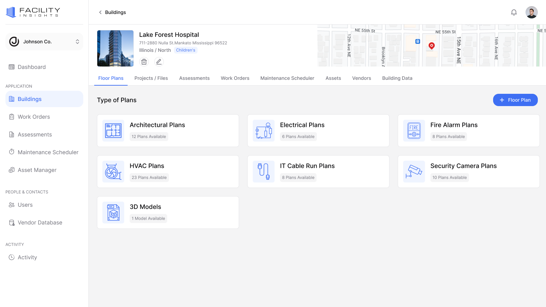Click the back chevron beside Buildings

tap(100, 12)
